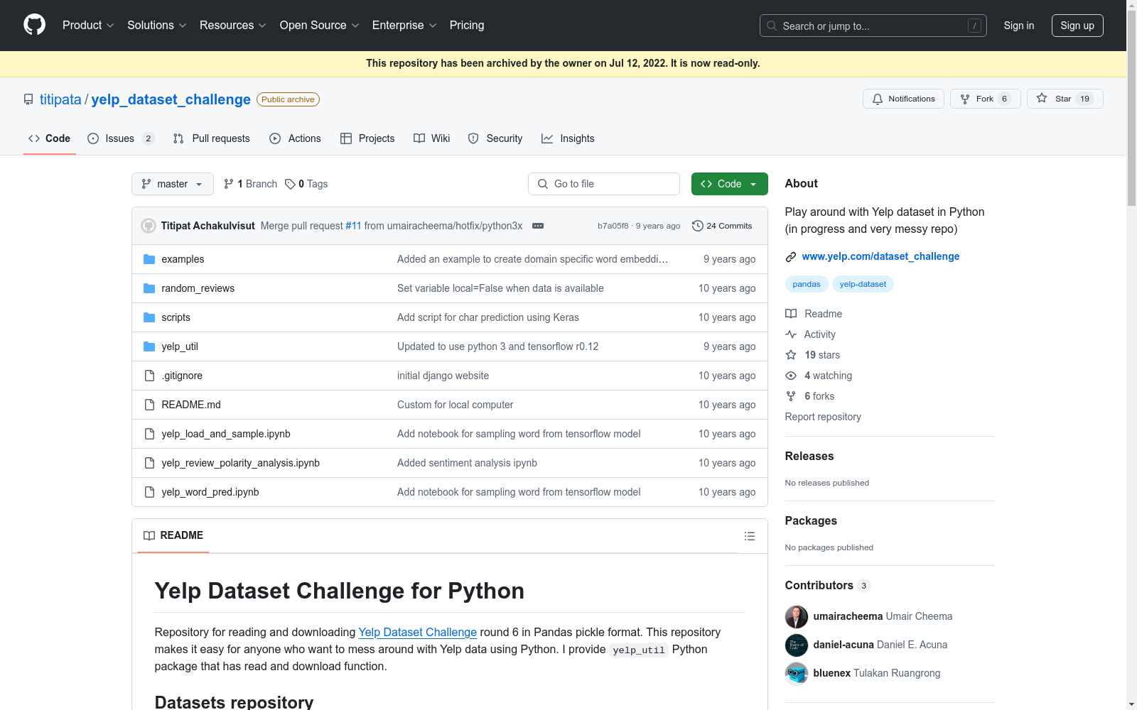
Task: Open the README outline list icon
Action: tap(750, 536)
